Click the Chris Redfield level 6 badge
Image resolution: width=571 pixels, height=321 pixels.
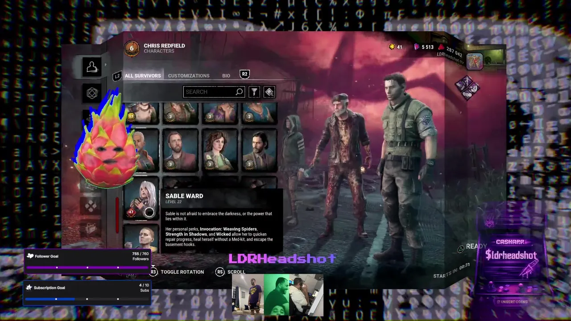point(132,49)
